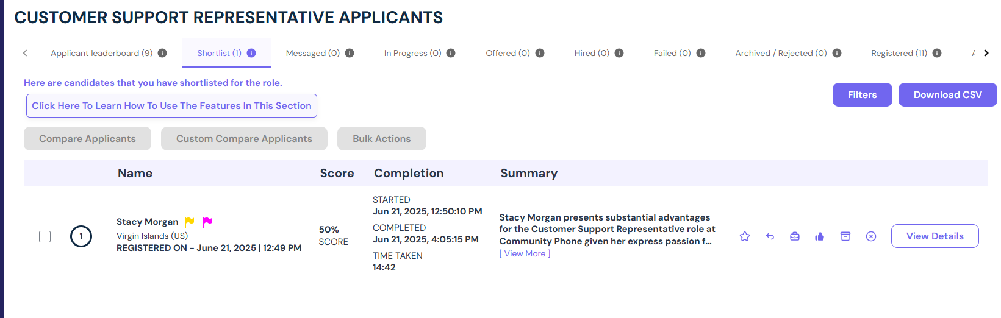Image resolution: width=1001 pixels, height=318 pixels.
Task: Tick the checkbox for Stacy Morgan
Action: (x=45, y=236)
